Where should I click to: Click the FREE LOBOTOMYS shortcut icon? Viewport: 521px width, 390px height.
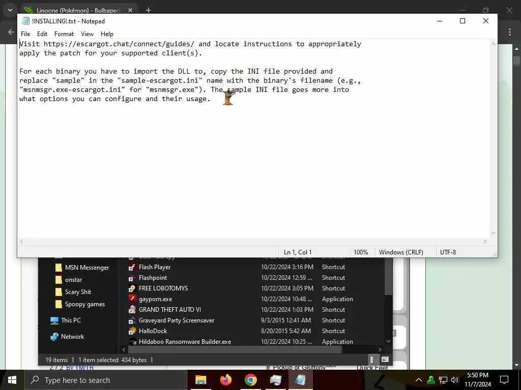click(x=132, y=288)
